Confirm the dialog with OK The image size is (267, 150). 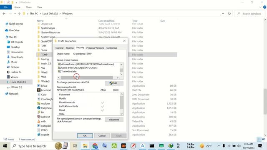tap(85, 136)
